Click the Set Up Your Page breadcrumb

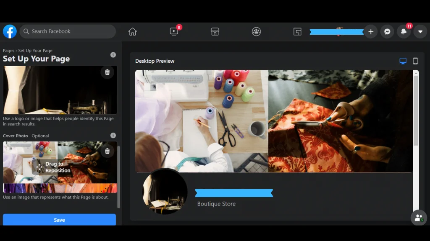[x=35, y=51]
